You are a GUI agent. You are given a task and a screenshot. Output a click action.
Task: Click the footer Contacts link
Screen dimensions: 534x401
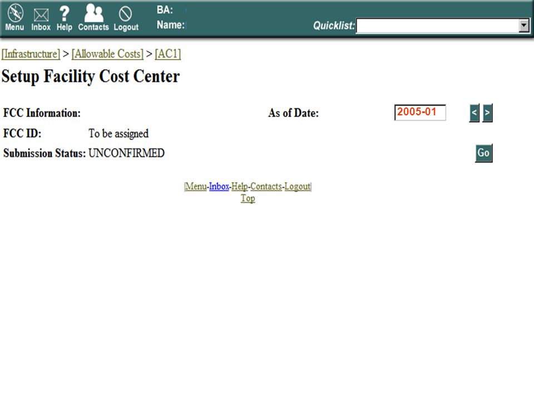[x=266, y=187]
